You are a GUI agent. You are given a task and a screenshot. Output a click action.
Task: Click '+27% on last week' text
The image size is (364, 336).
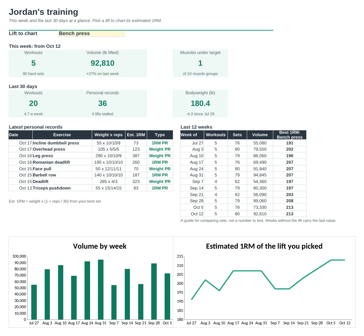[103, 74]
